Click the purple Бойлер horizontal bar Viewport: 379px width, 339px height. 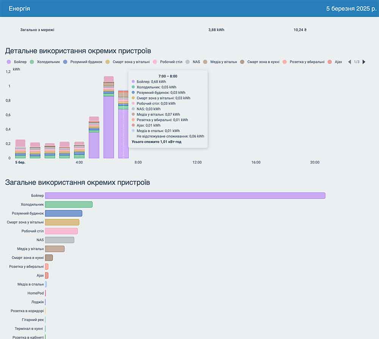point(185,195)
